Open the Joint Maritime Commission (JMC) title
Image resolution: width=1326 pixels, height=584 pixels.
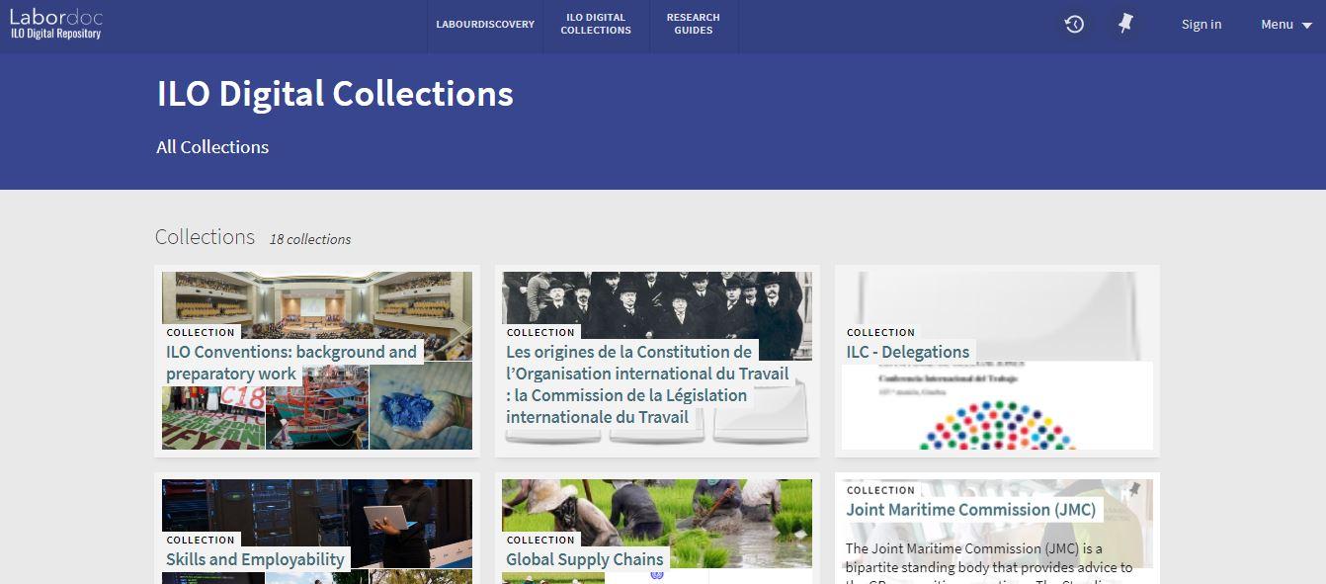970,510
